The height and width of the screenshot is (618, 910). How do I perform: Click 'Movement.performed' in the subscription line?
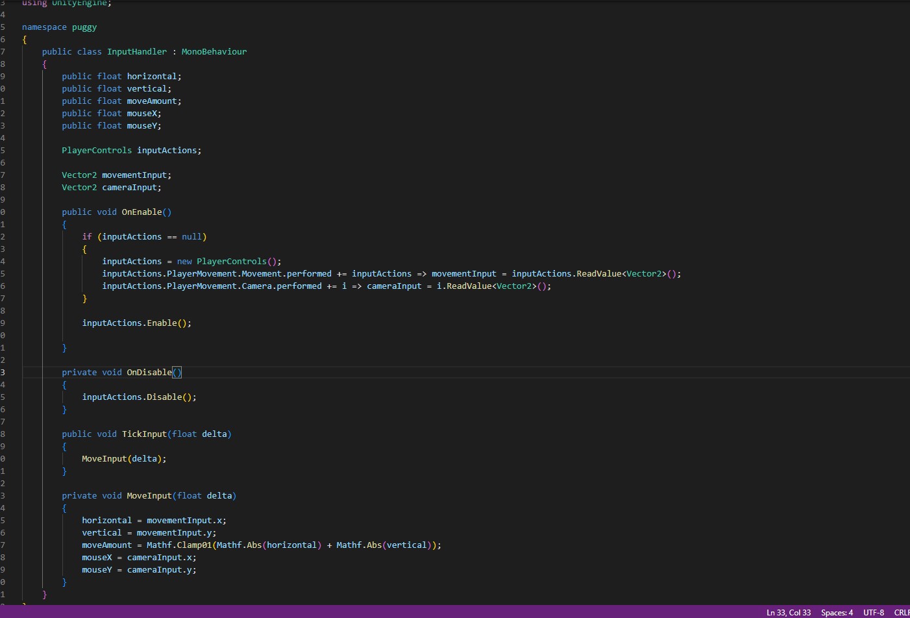287,274
